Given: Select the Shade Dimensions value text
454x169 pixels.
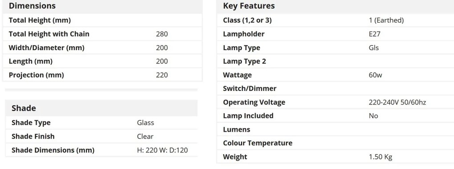Looking at the screenshot, I should click(162, 150).
